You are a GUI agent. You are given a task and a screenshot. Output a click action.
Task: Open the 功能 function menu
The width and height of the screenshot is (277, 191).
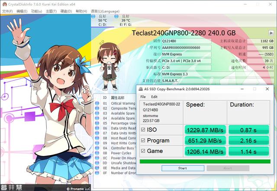37,11
